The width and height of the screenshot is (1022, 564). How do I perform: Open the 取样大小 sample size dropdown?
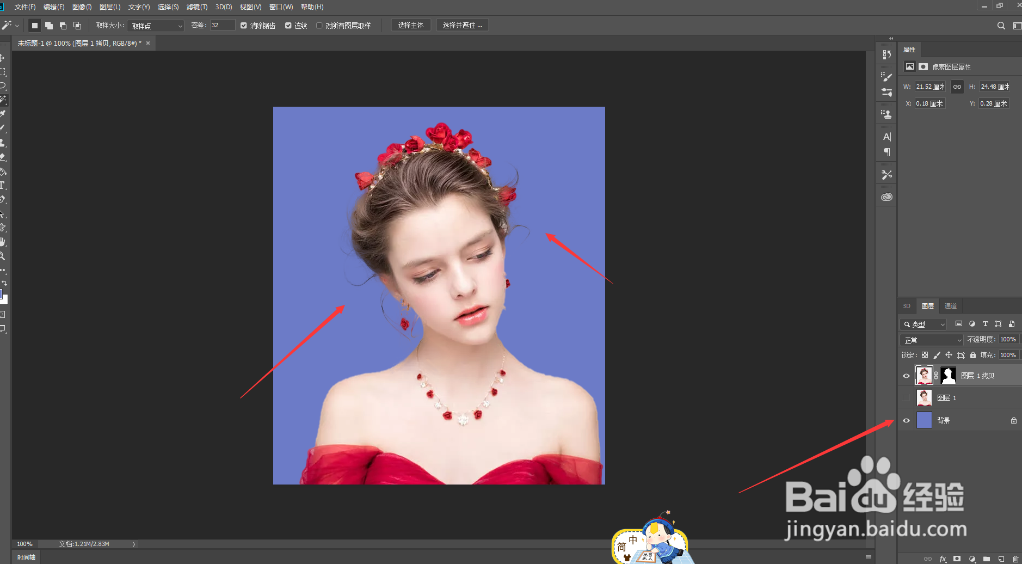(x=156, y=26)
